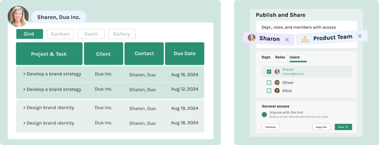Remove Sharon chip with its X icon

coord(287,40)
